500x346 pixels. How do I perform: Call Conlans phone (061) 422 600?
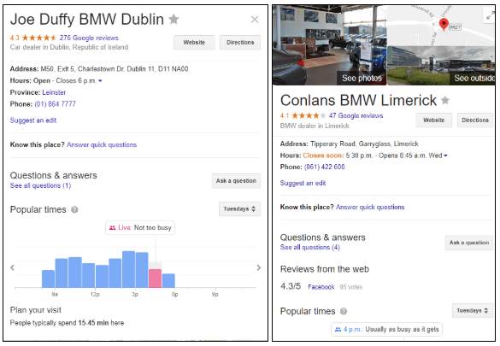pyautogui.click(x=324, y=167)
